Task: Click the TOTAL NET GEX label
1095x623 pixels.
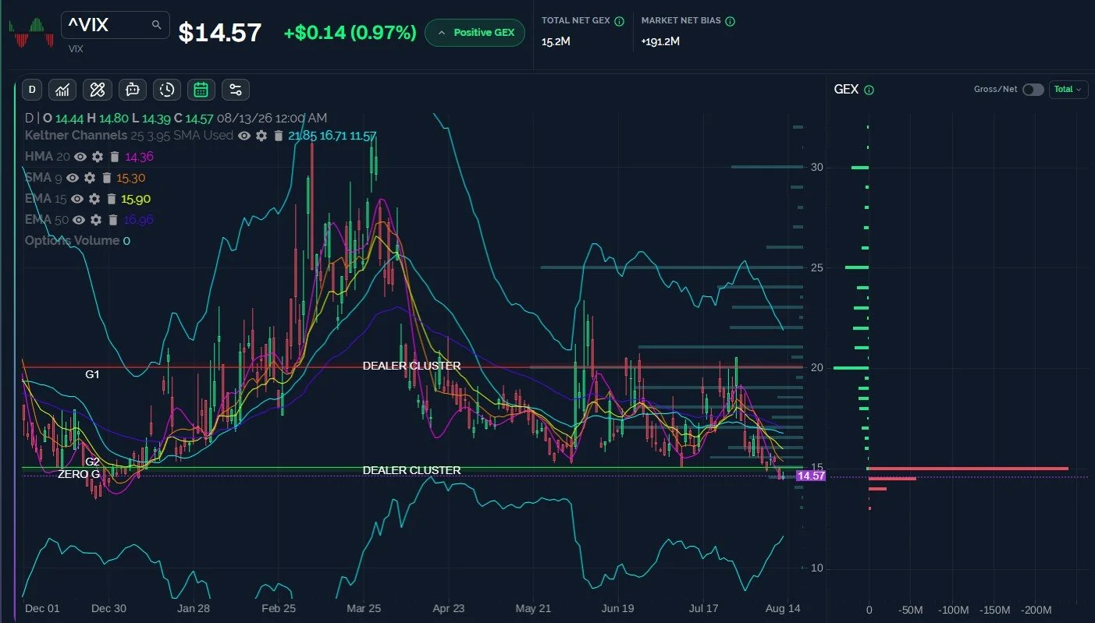Action: click(576, 22)
